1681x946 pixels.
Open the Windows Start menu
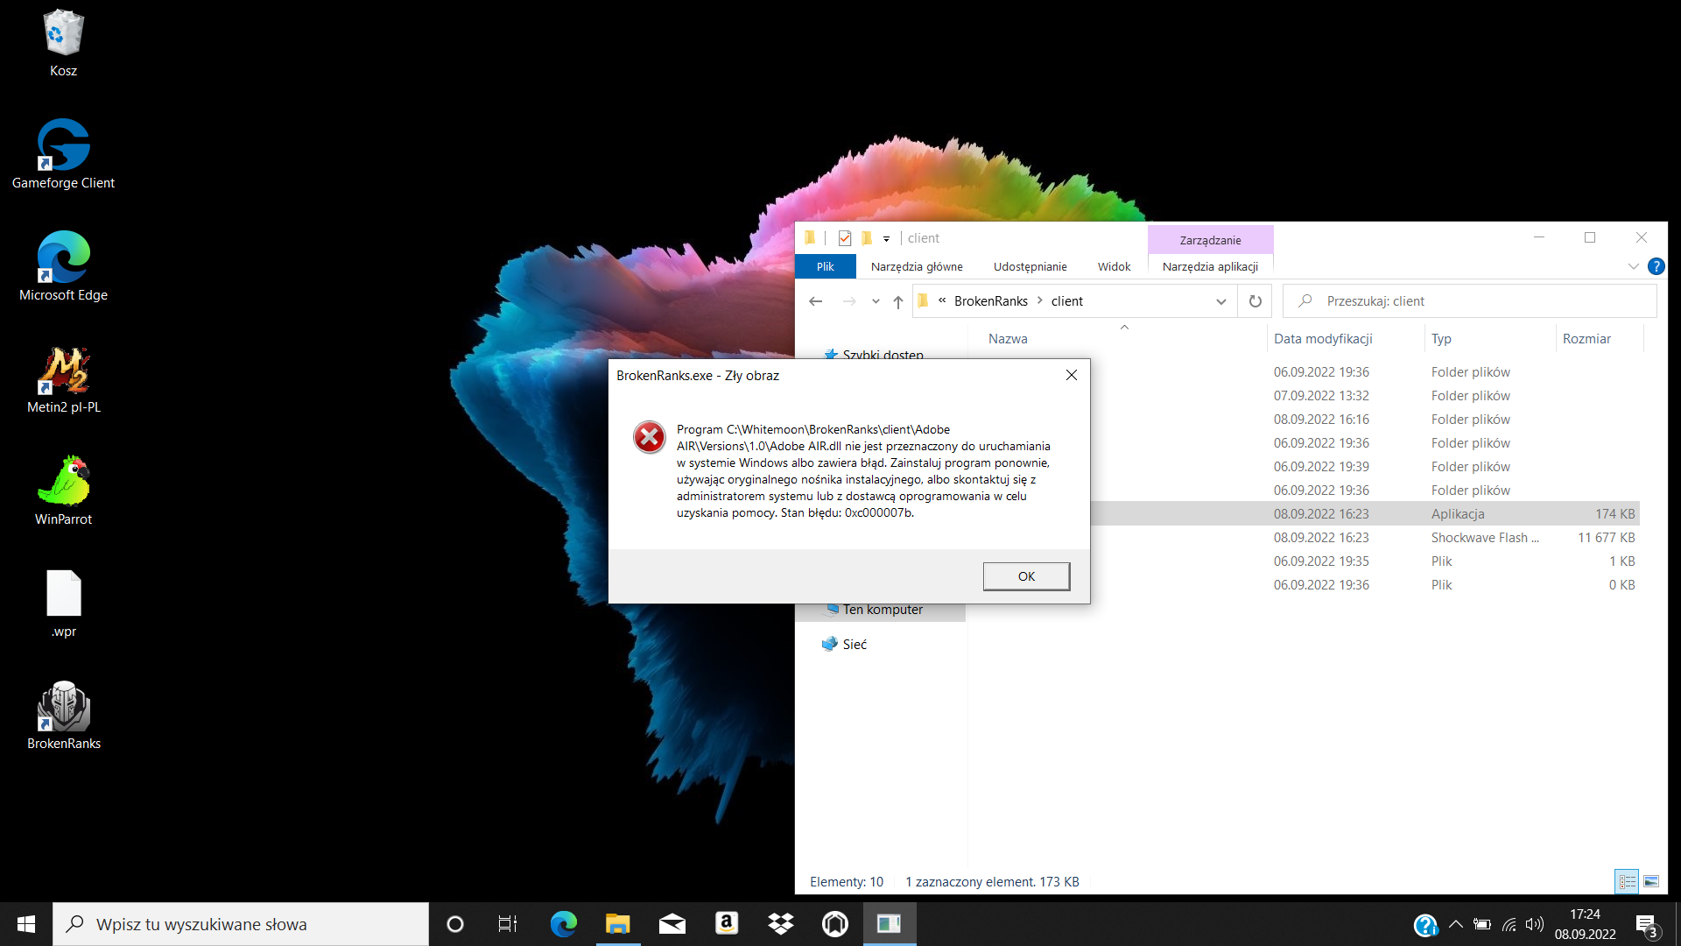[25, 924]
